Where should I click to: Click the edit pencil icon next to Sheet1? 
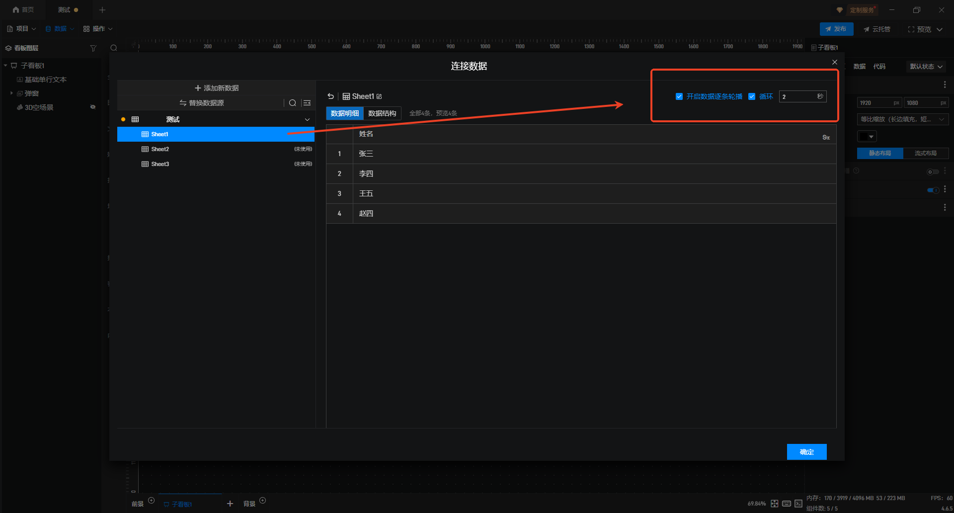tap(379, 96)
